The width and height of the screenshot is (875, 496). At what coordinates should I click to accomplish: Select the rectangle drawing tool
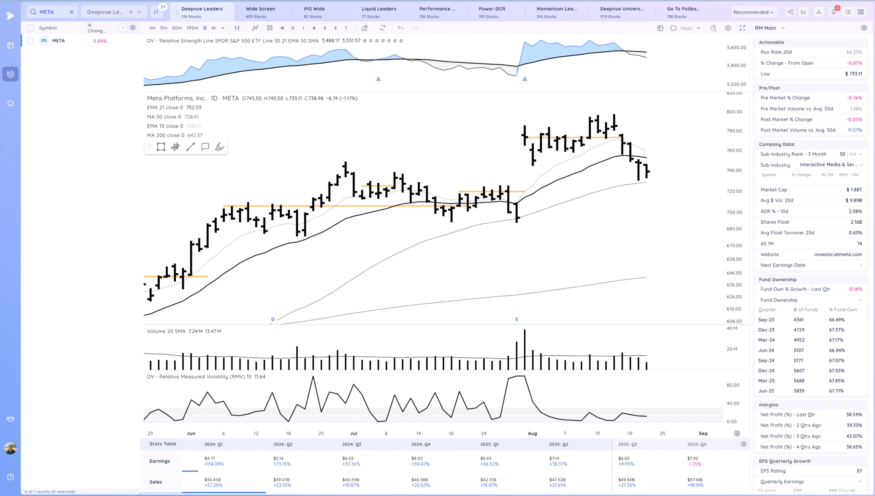tap(161, 147)
